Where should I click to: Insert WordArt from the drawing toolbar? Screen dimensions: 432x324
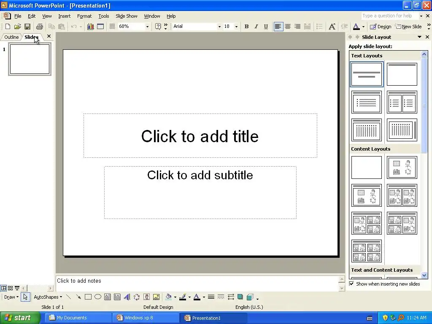127,297
